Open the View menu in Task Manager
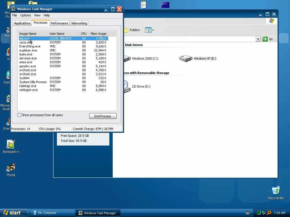This screenshot has height=217, width=290. tap(37, 15)
